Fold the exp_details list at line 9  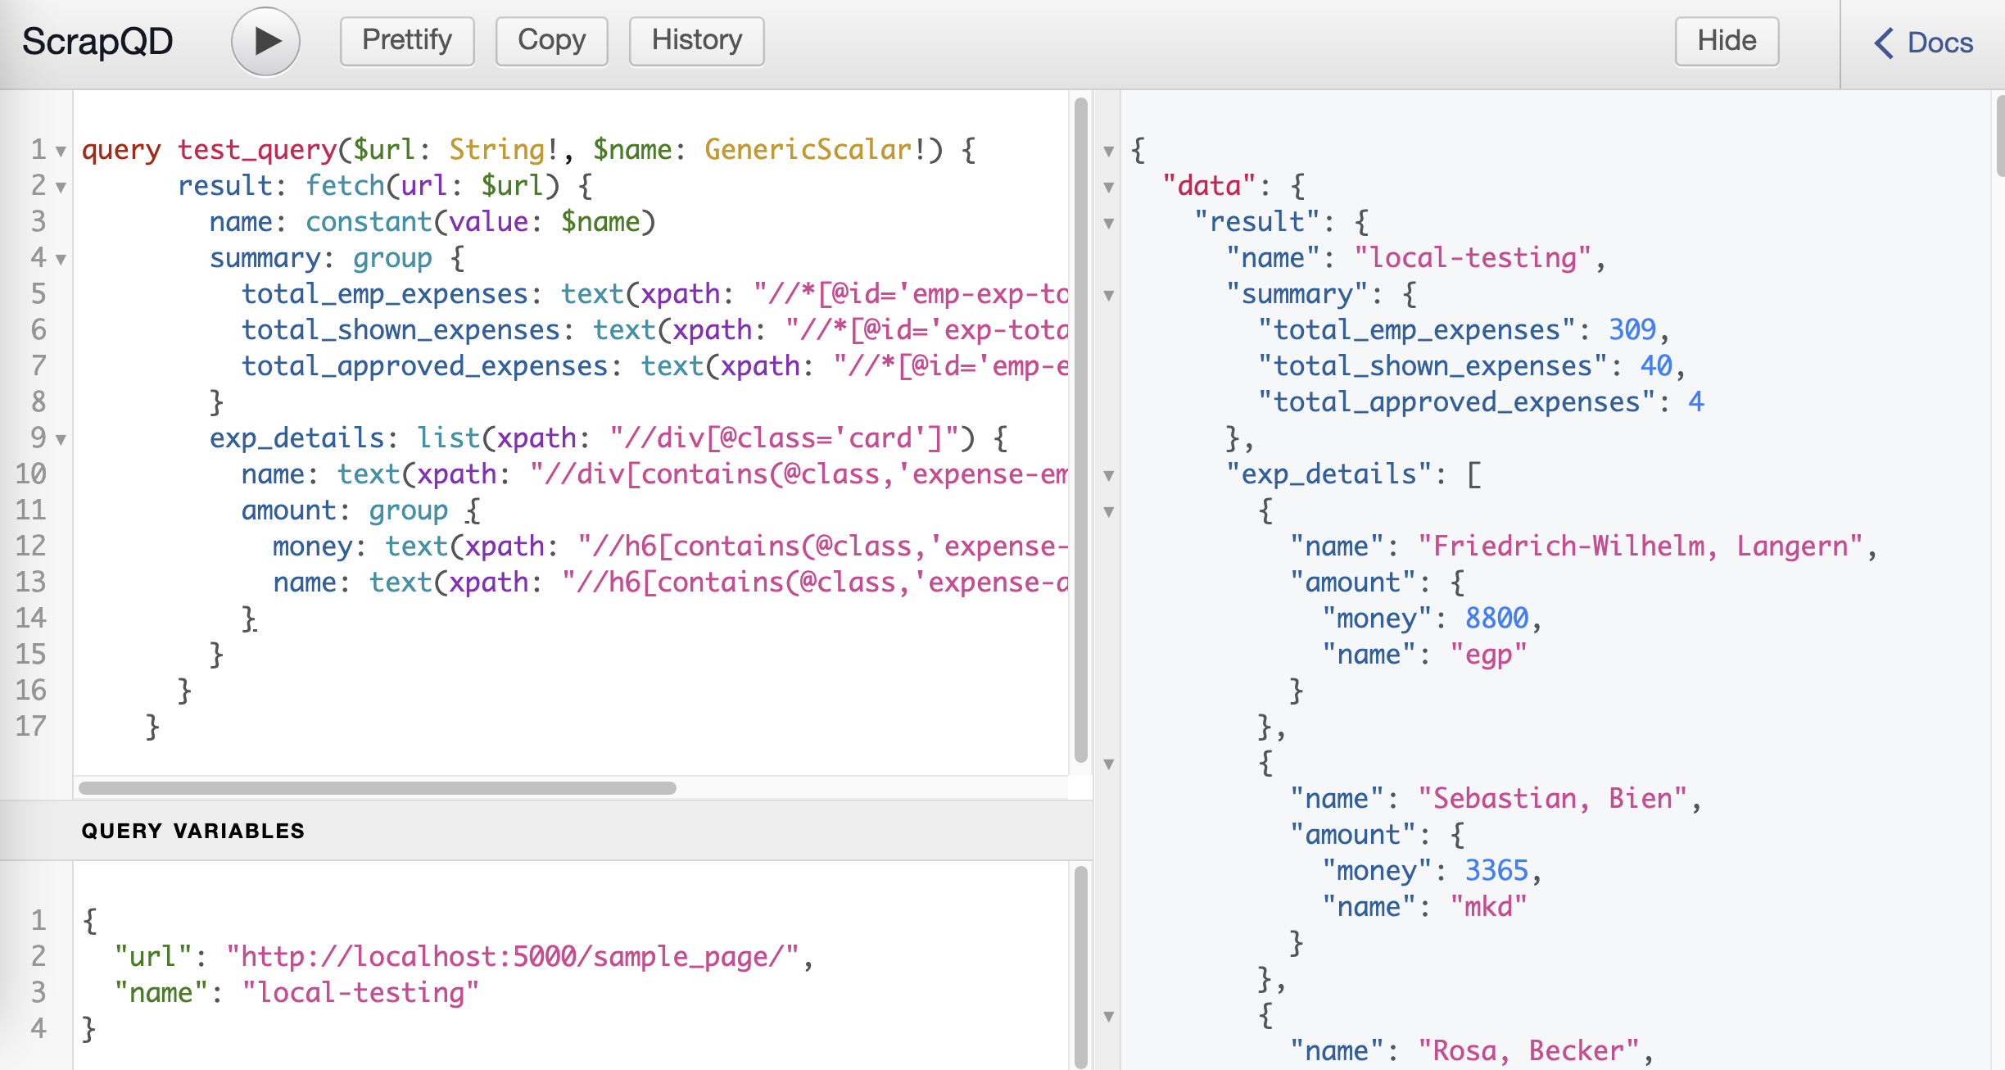(x=61, y=439)
